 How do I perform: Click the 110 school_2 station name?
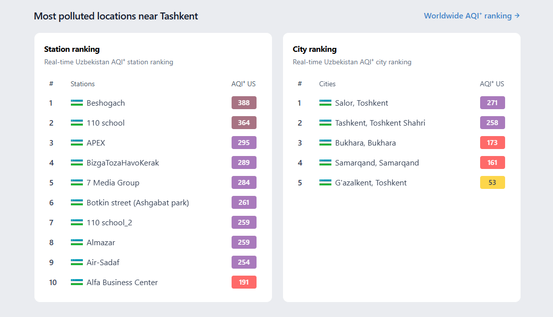point(109,222)
